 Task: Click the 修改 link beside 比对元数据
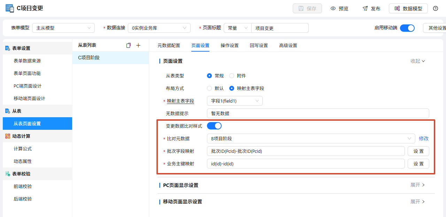click(x=424, y=139)
